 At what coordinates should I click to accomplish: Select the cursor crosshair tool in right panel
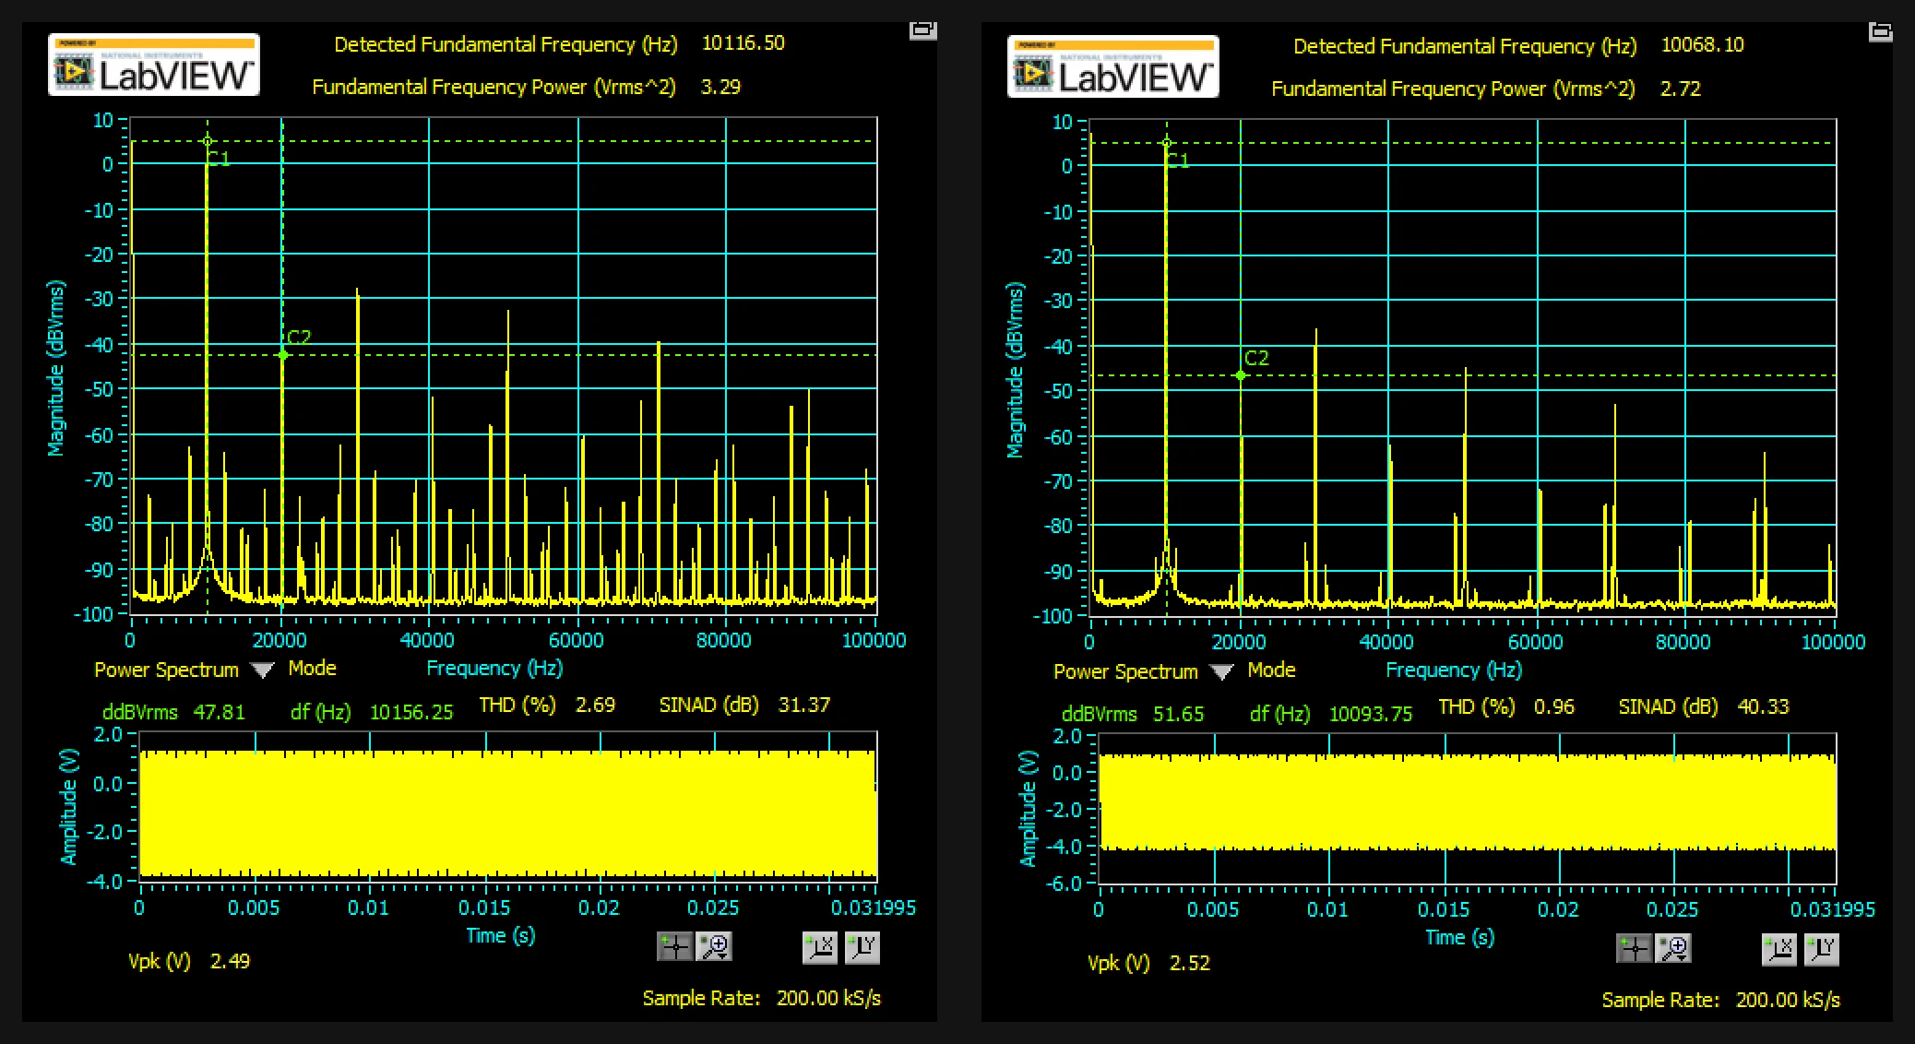point(1634,949)
